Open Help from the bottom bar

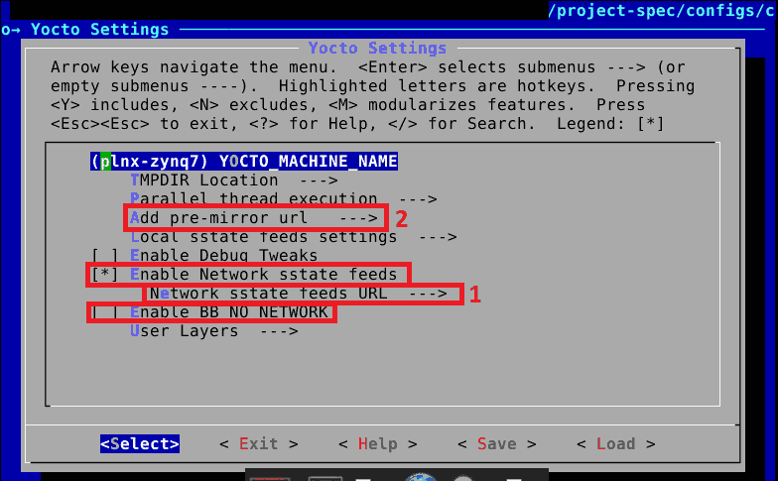[377, 444]
